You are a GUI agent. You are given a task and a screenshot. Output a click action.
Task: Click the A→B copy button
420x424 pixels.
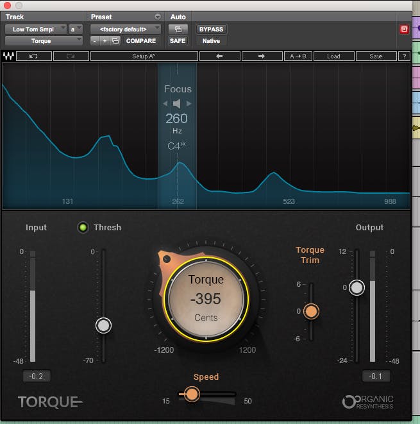pos(298,56)
